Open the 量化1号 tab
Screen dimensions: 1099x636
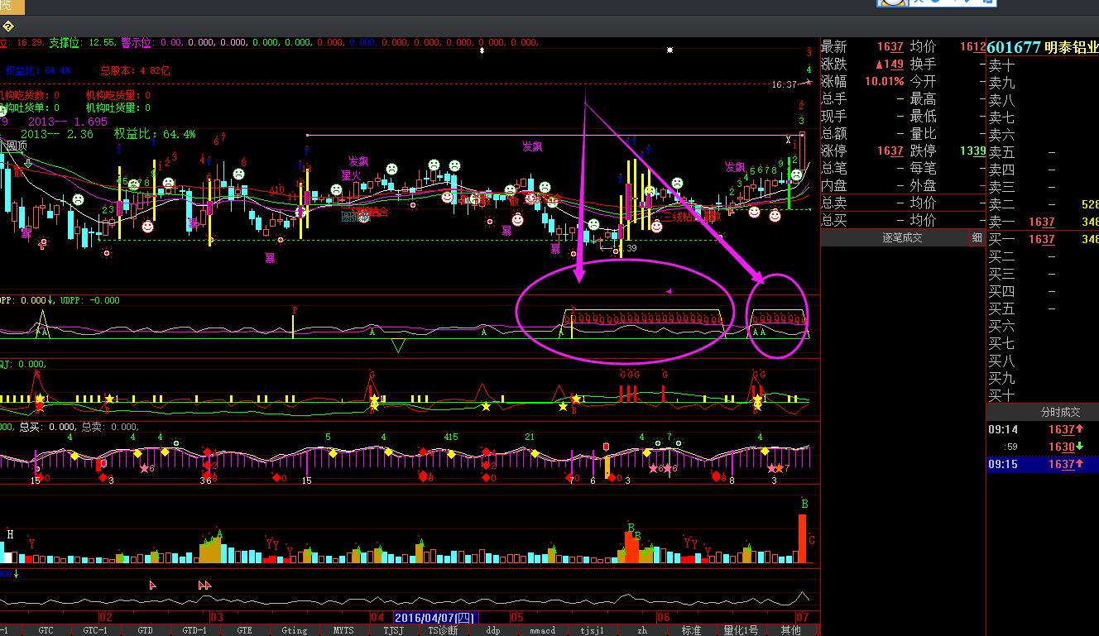tap(741, 630)
